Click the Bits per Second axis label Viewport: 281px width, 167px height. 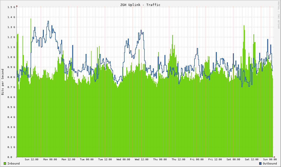(3, 82)
